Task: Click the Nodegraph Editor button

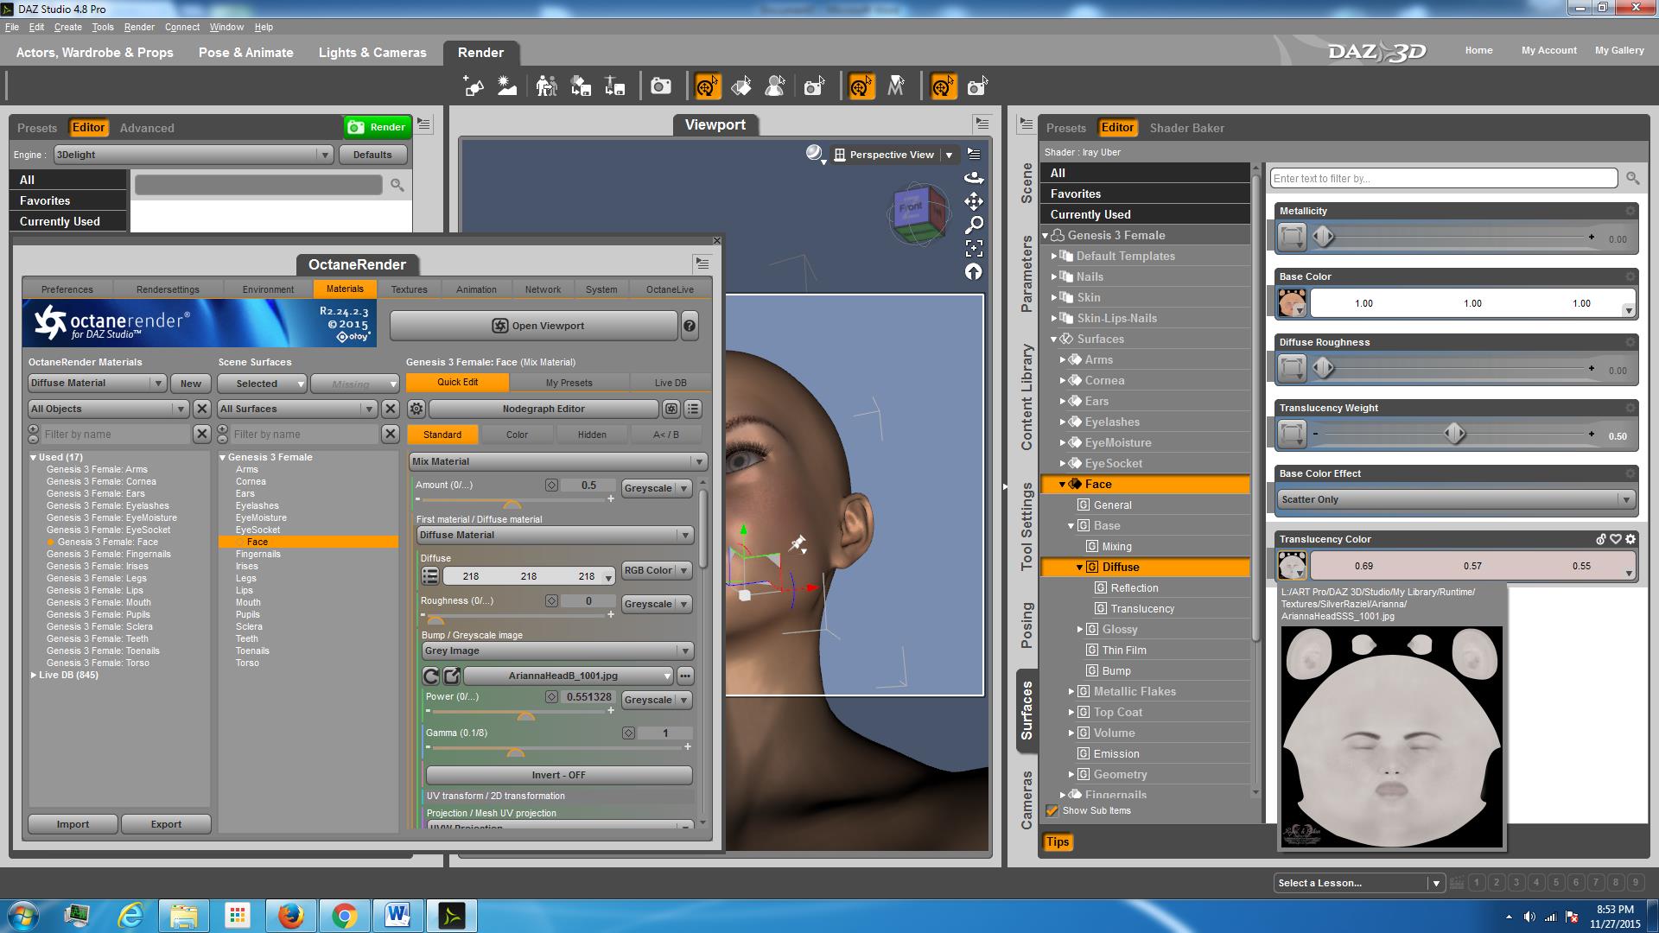Action: [543, 409]
